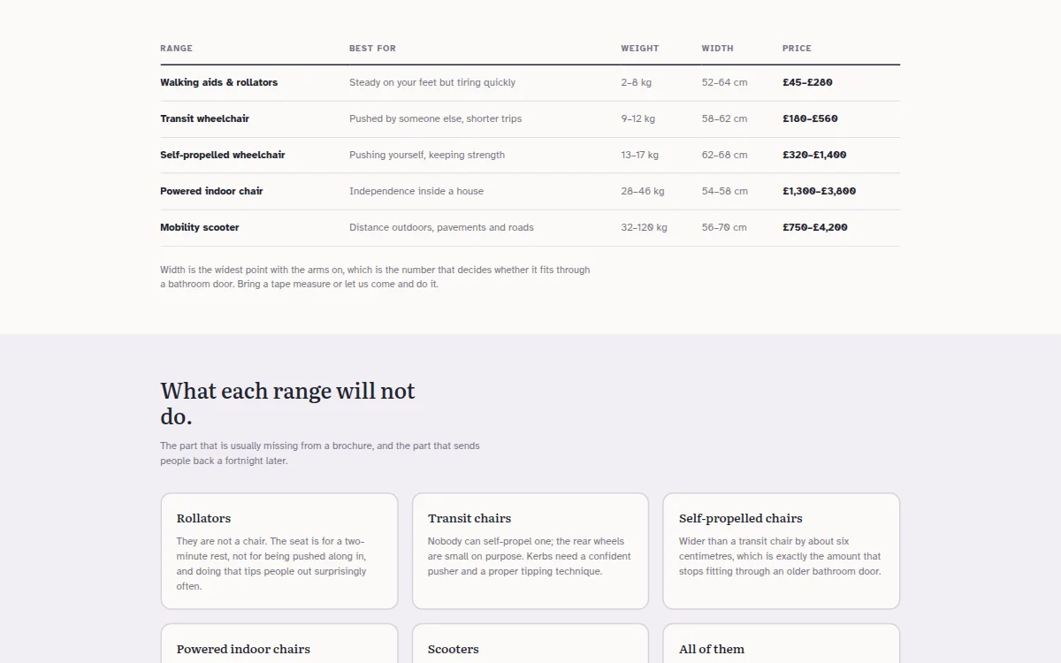
Task: Click 'Pushed by someone else, shorter trips'
Action: coord(436,118)
